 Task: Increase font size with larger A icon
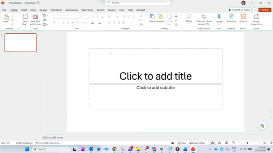(x=93, y=17)
